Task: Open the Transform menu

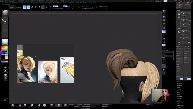Action: 85,3
